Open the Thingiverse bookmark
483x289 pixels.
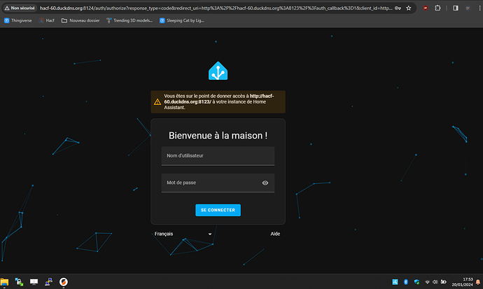[18, 20]
